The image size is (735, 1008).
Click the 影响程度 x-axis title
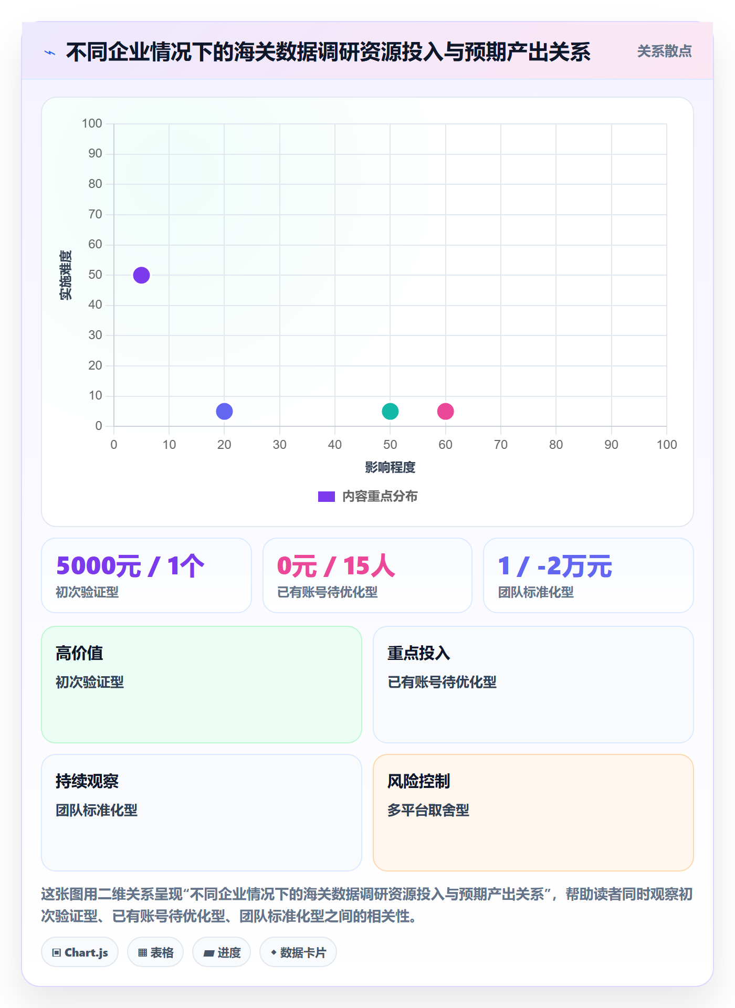390,467
